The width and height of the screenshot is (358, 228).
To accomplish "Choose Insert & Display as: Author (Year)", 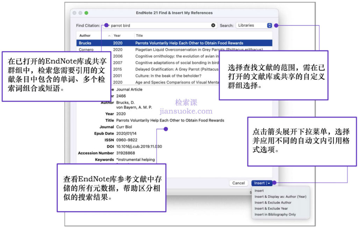I will (280, 197).
